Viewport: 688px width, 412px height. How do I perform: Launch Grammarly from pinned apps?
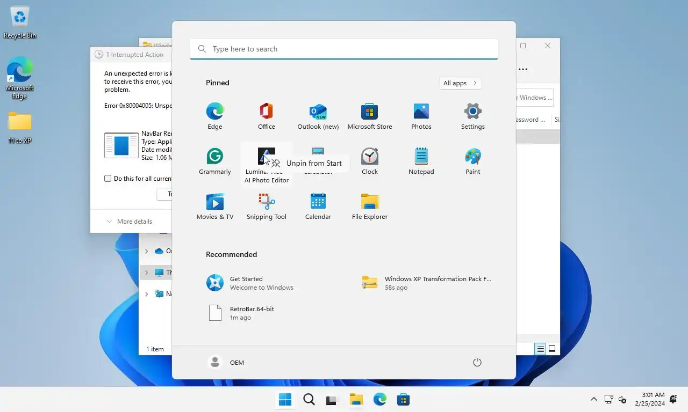[x=215, y=161]
